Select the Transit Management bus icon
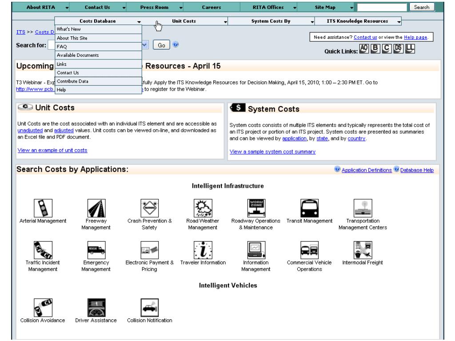 309,208
